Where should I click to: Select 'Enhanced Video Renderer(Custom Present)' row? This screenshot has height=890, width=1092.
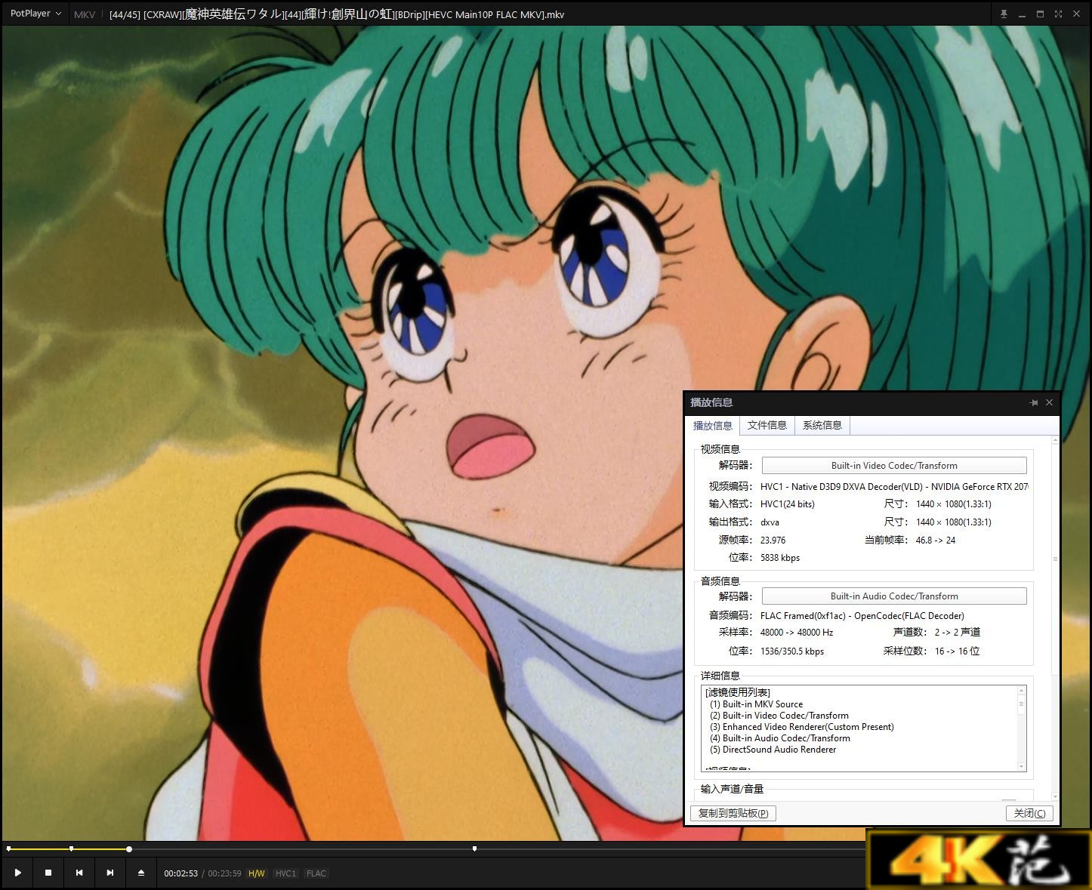point(802,727)
